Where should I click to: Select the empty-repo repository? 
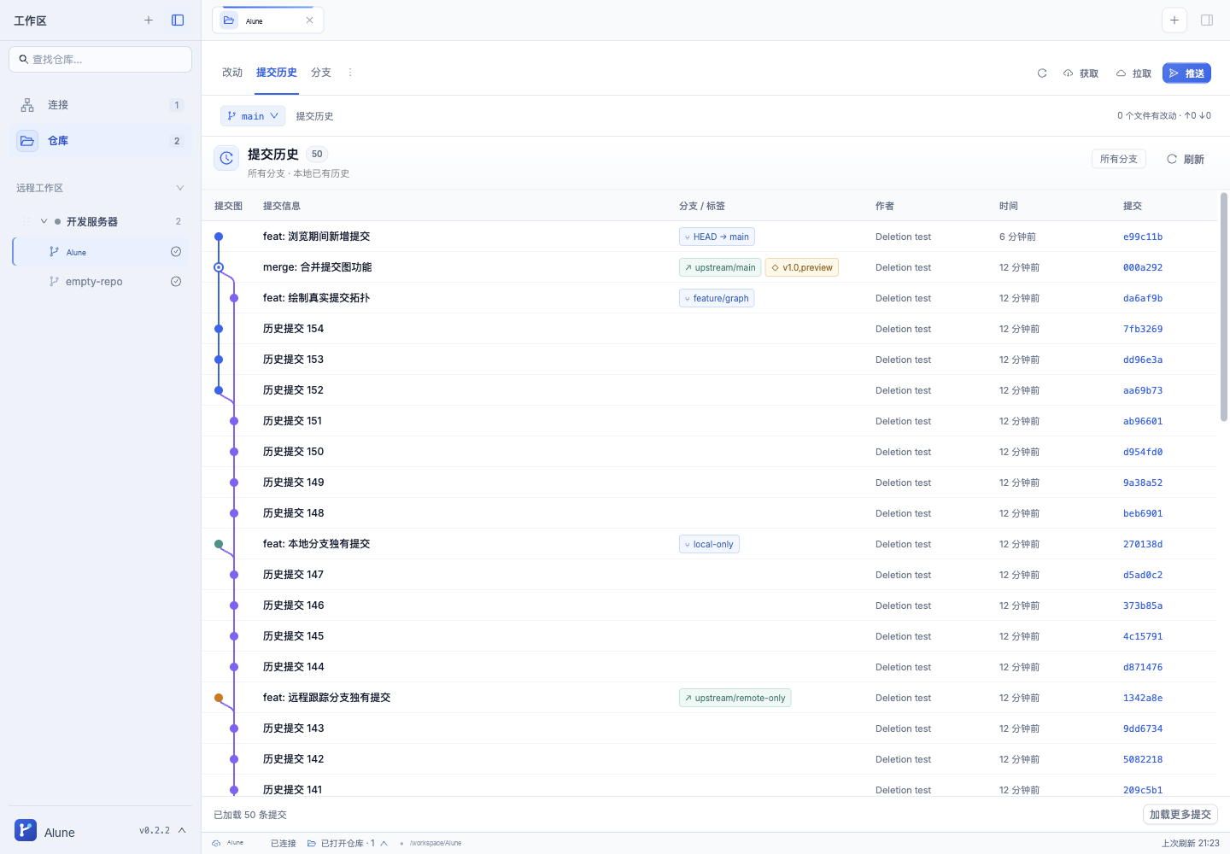(102, 282)
